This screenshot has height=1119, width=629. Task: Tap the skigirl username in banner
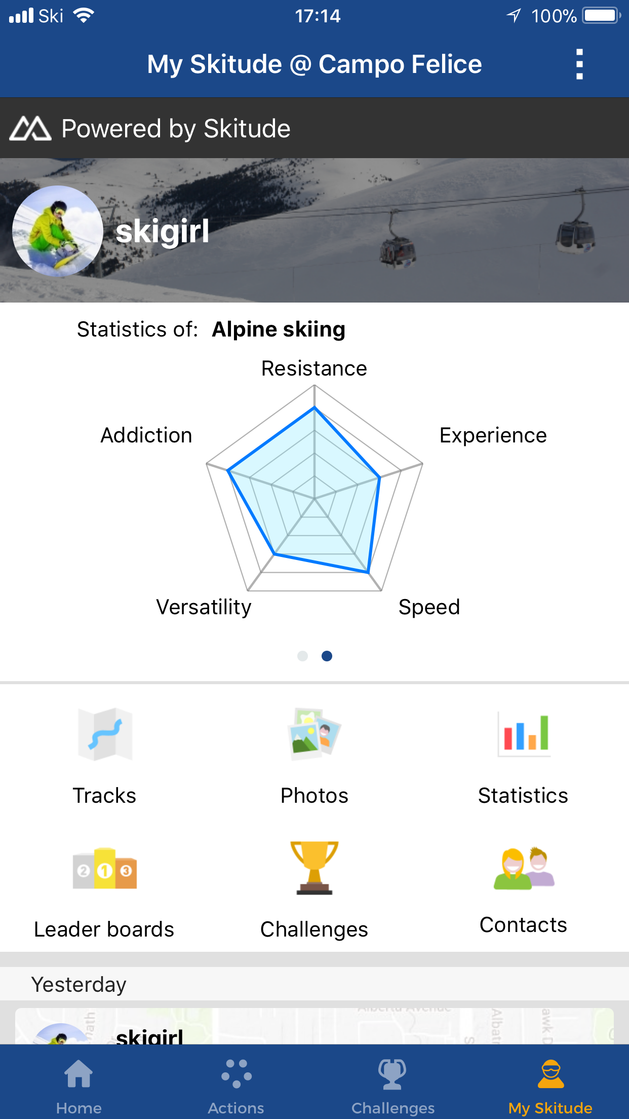[x=163, y=232]
